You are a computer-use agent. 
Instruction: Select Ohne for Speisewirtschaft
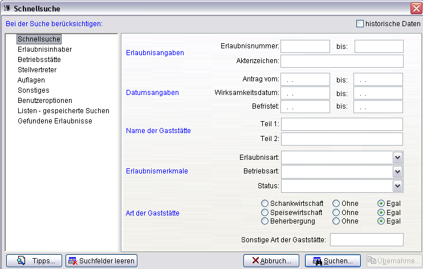(336, 212)
